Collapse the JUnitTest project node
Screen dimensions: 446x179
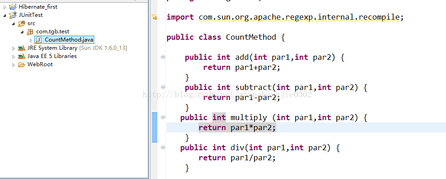coord(5,15)
